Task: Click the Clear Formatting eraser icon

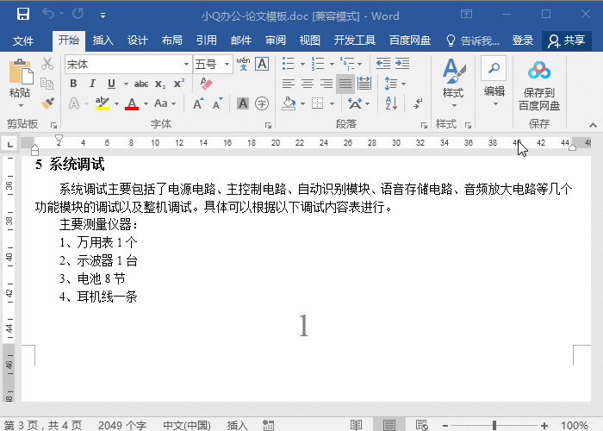Action: pyautogui.click(x=205, y=84)
